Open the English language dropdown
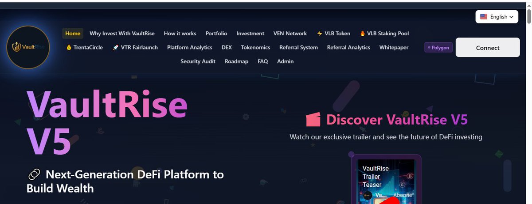 (x=497, y=17)
